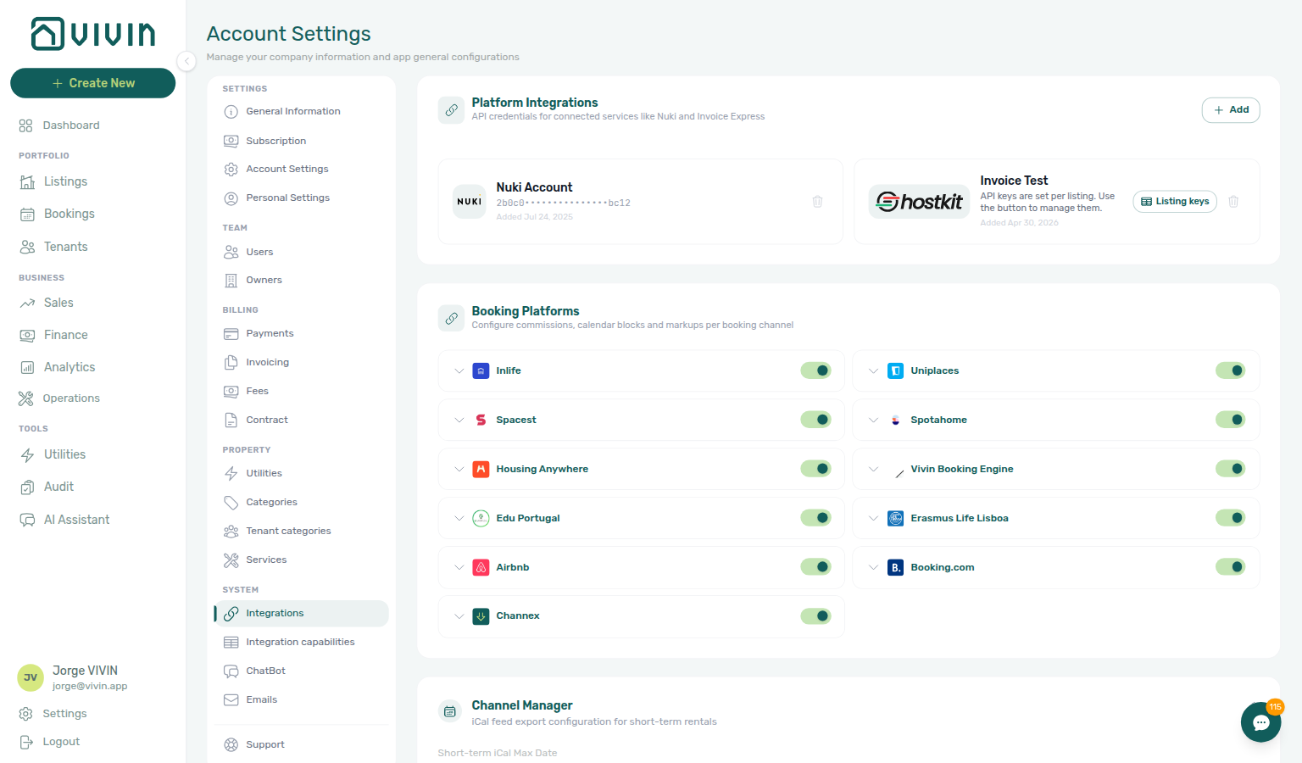Screen dimensions: 1302x763
Task: Click the Add integration button
Action: (x=1231, y=110)
